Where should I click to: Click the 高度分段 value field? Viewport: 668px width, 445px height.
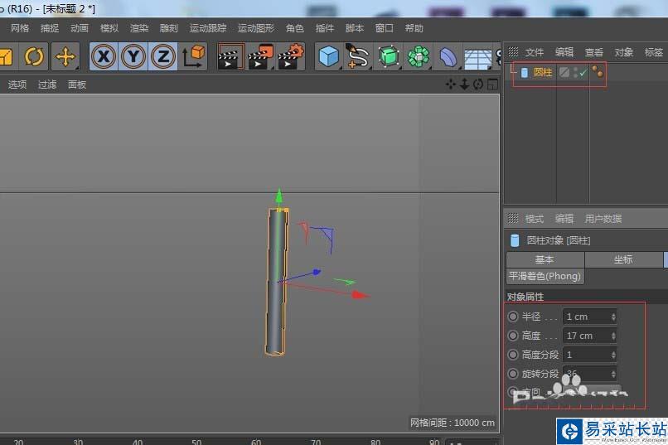point(589,355)
